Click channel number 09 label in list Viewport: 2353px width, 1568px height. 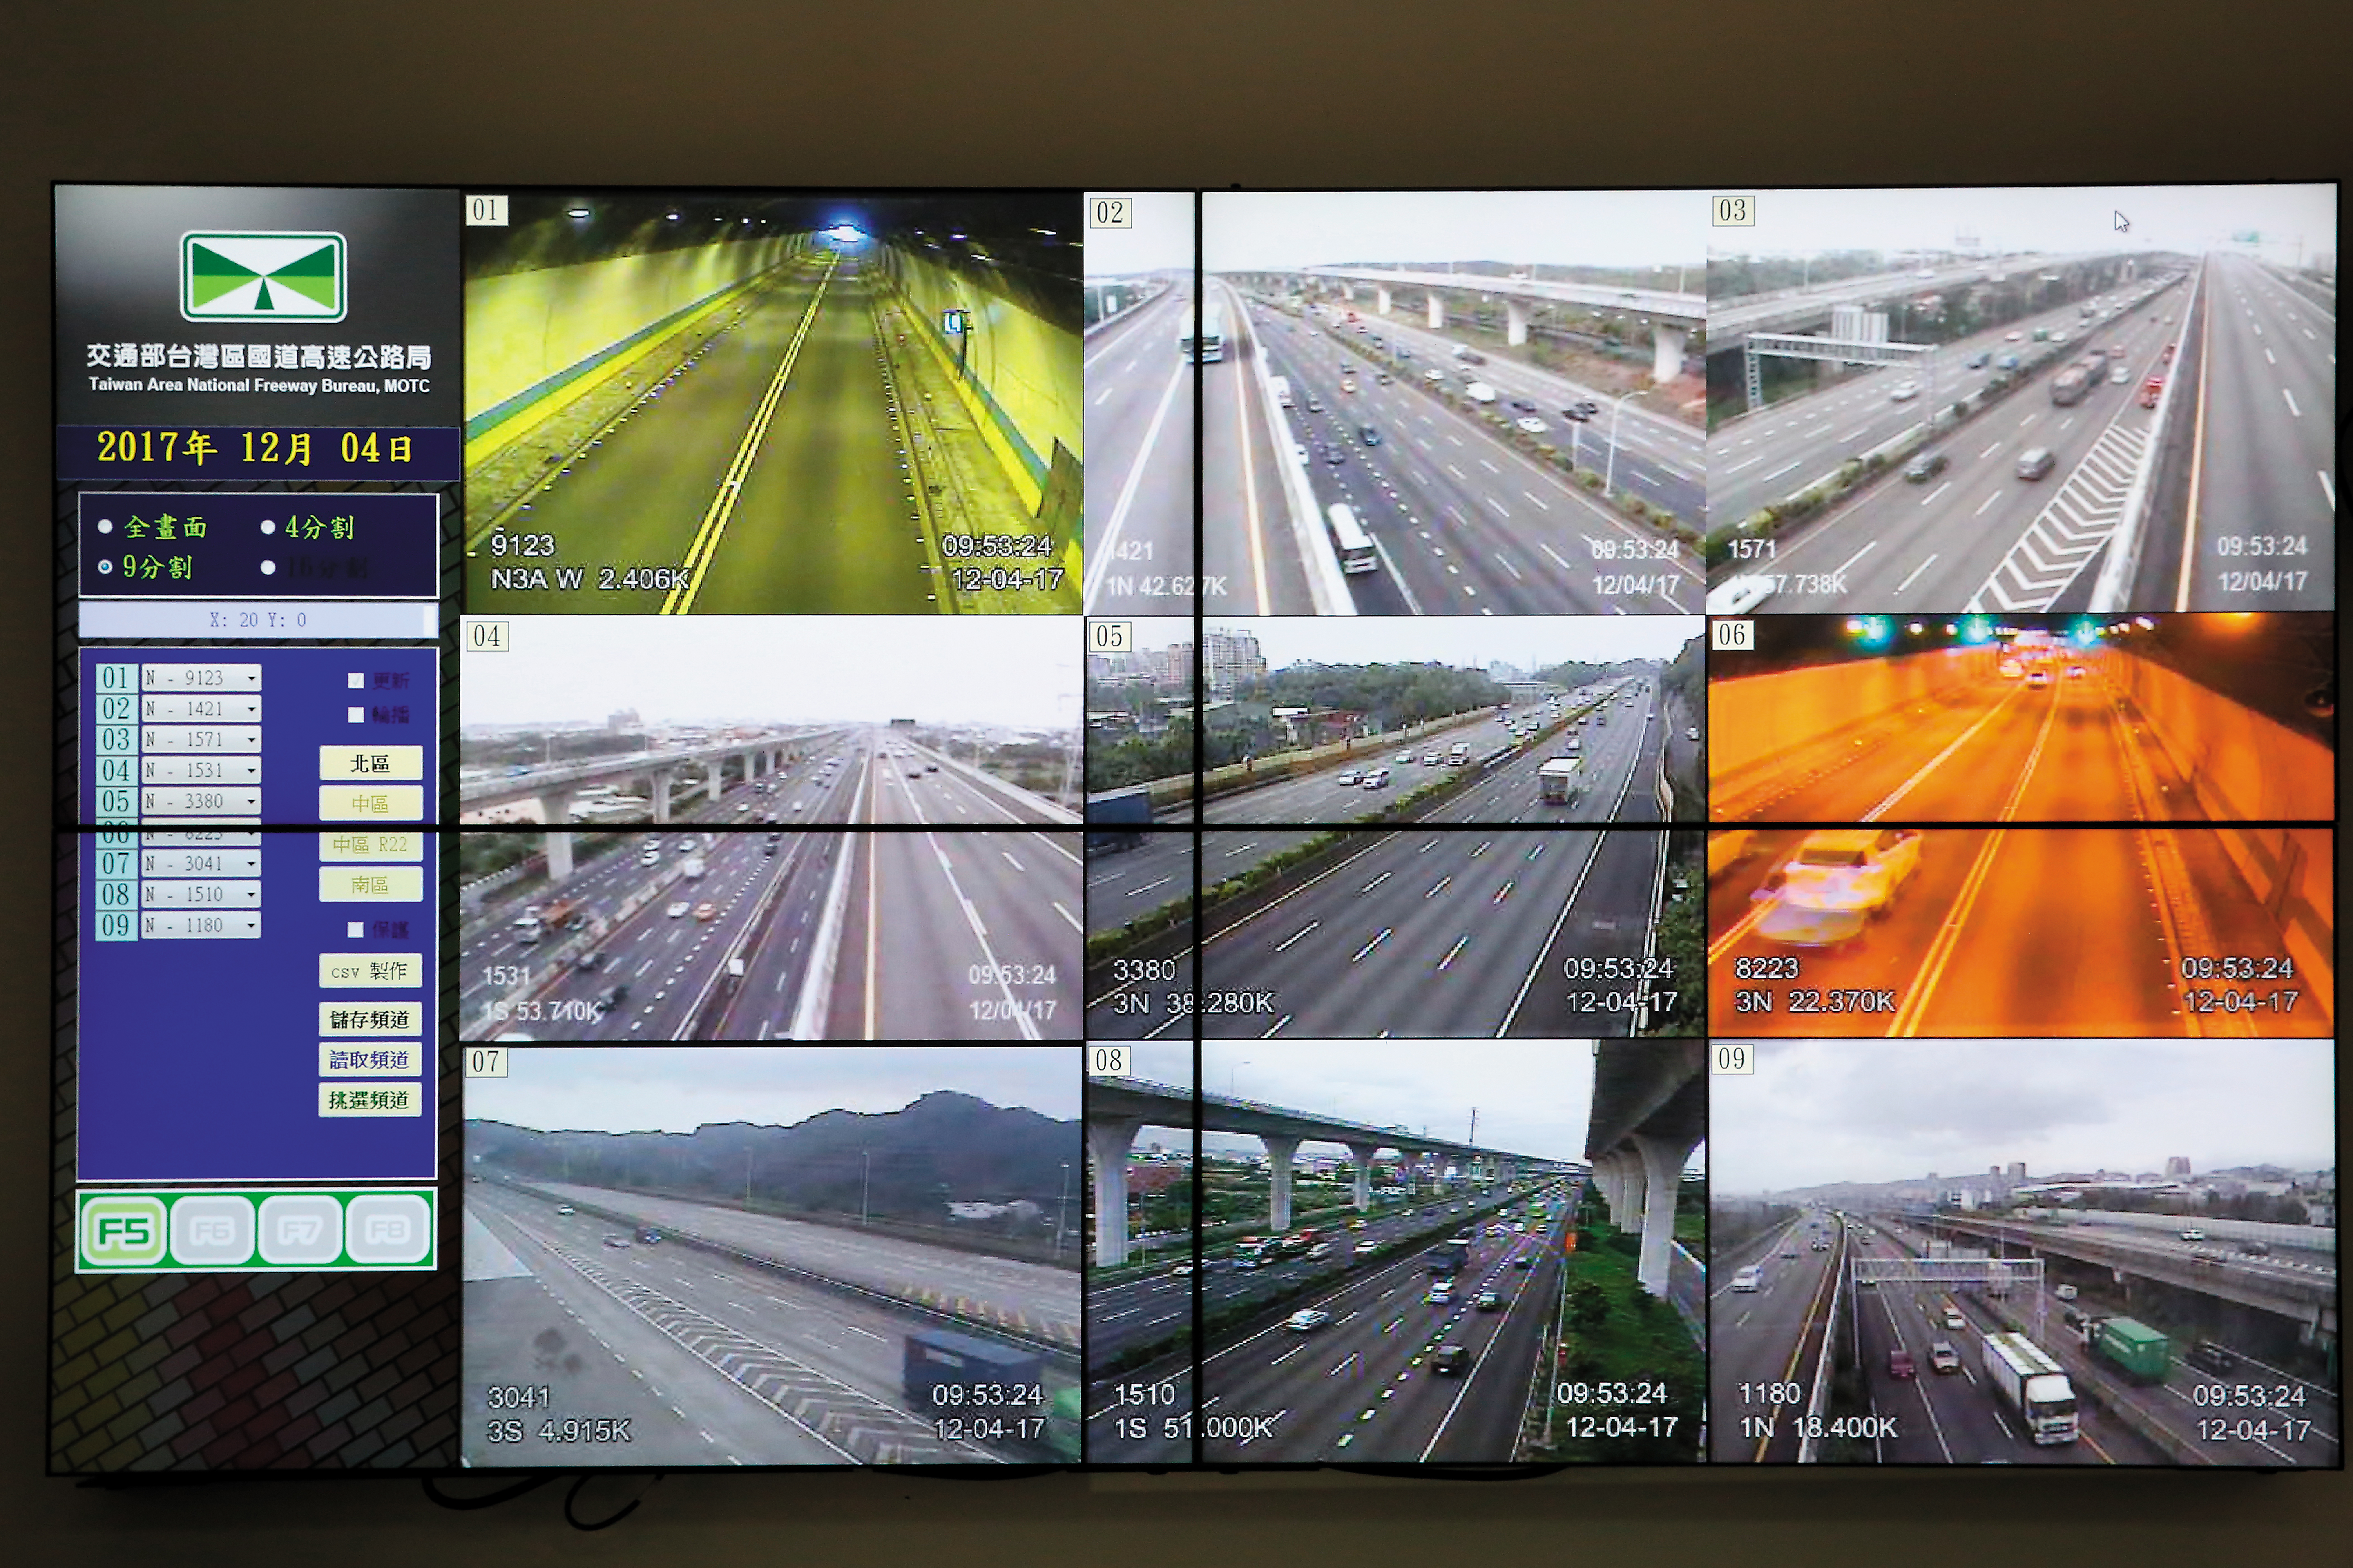click(116, 925)
